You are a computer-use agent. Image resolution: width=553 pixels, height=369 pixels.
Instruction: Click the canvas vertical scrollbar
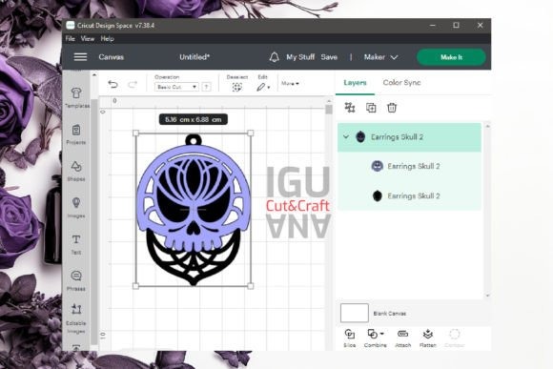point(329,110)
